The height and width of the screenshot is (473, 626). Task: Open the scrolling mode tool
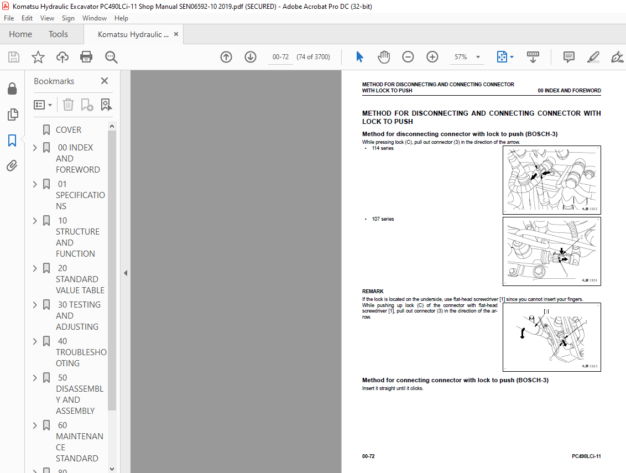533,57
